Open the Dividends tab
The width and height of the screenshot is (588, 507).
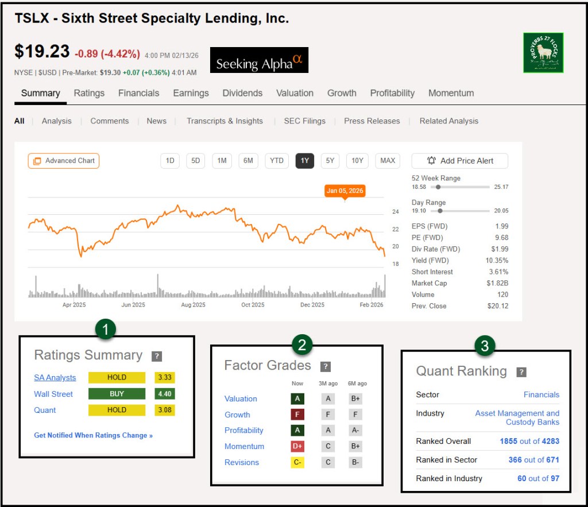[242, 93]
